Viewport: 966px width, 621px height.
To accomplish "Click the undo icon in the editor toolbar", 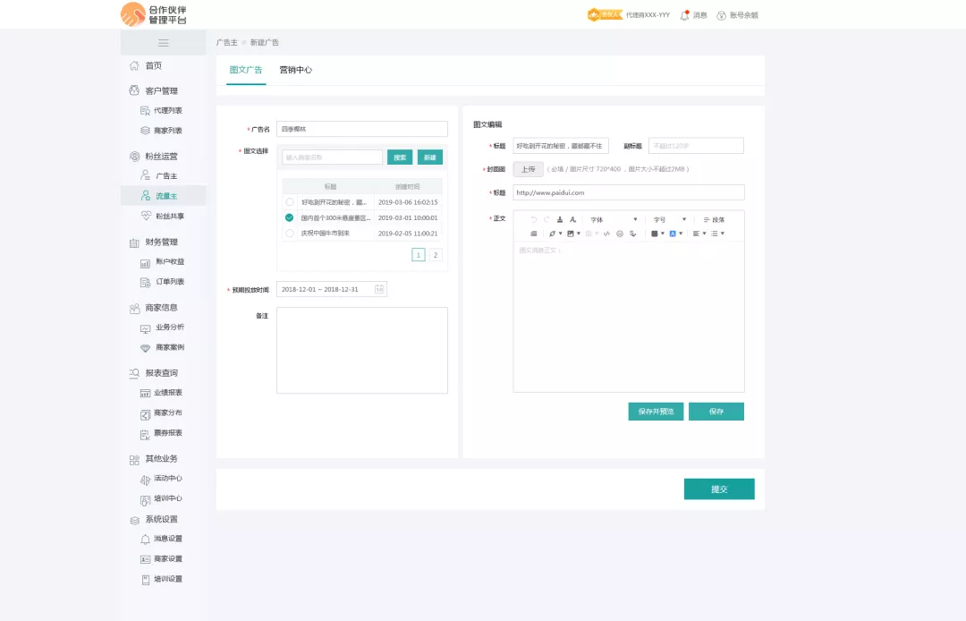I will point(534,219).
